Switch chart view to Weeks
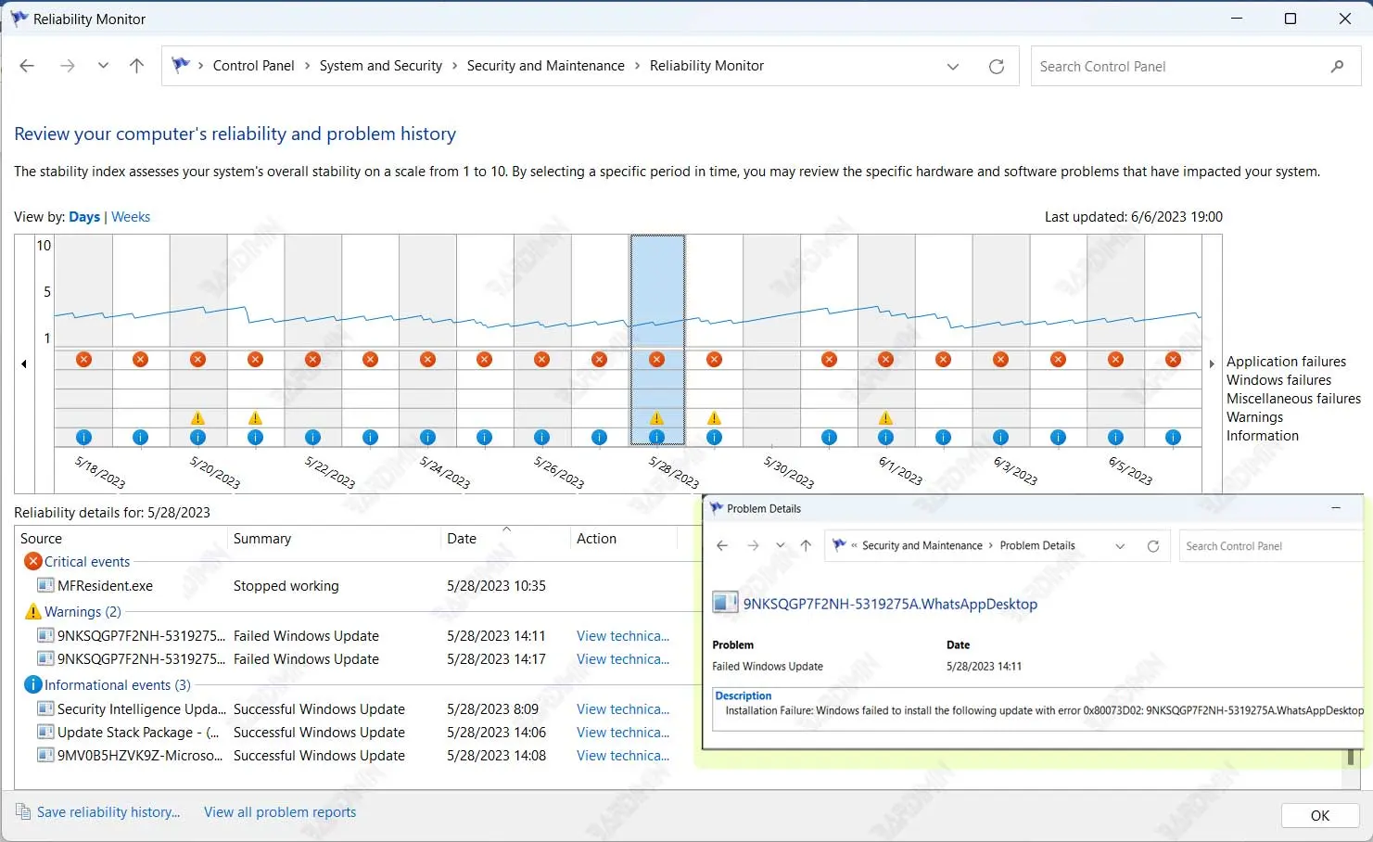The width and height of the screenshot is (1373, 842). [x=131, y=217]
